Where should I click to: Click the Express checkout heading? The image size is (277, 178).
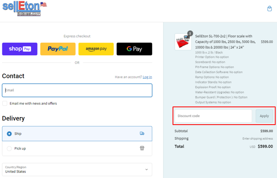coord(77,36)
